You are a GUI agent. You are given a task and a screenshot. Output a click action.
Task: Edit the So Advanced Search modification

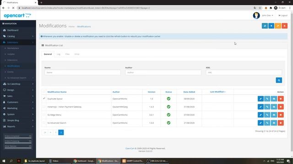260,123
